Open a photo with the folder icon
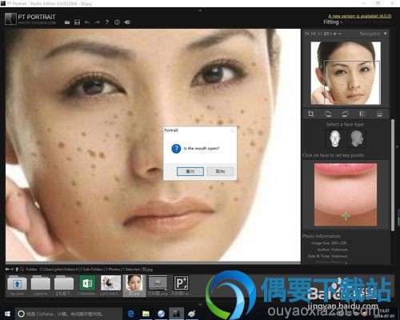This screenshot has width=400, height=320. coord(67,22)
